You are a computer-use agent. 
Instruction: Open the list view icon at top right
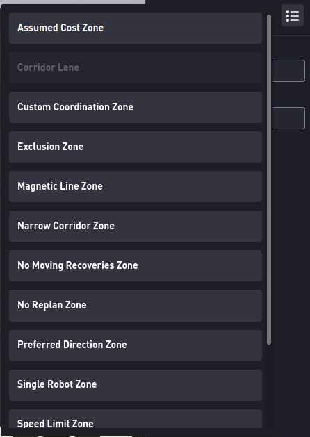pos(293,15)
